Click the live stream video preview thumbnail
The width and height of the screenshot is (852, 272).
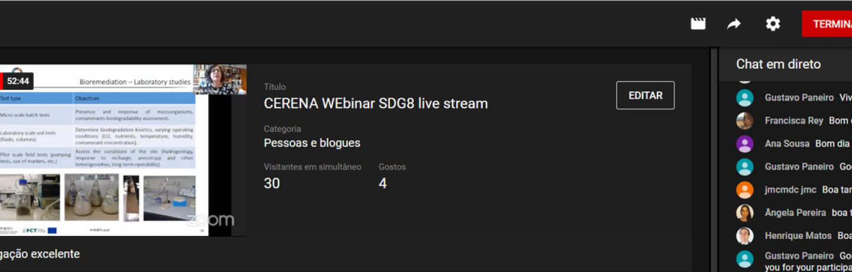coord(123,150)
